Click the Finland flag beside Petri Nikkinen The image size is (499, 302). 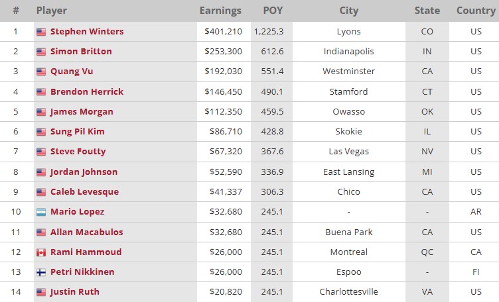pyautogui.click(x=41, y=272)
